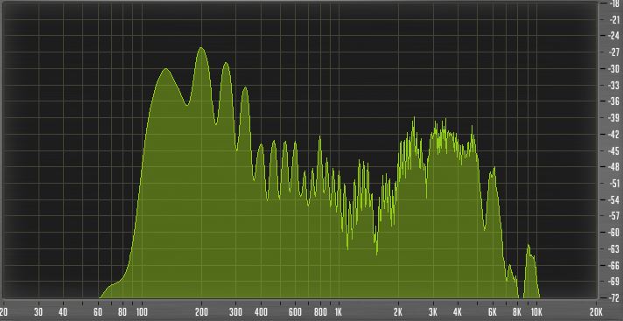Click the tallest spectrum peak at 200 Hz

(201, 48)
